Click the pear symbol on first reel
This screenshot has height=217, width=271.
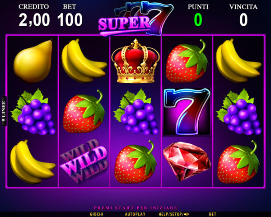tap(33, 61)
